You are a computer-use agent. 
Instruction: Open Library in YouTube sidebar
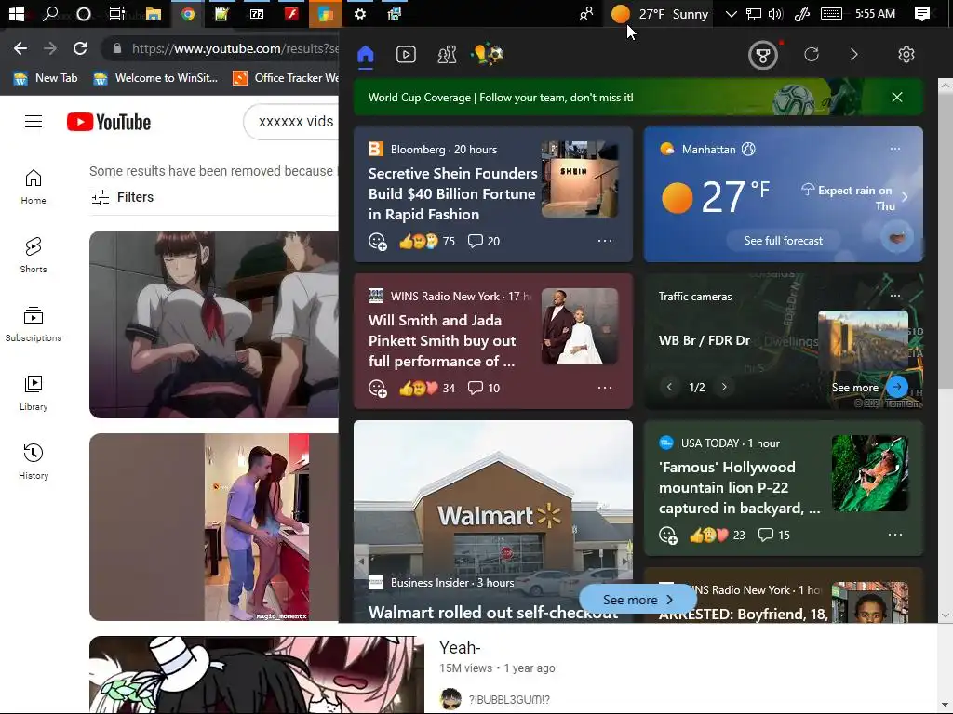click(34, 393)
